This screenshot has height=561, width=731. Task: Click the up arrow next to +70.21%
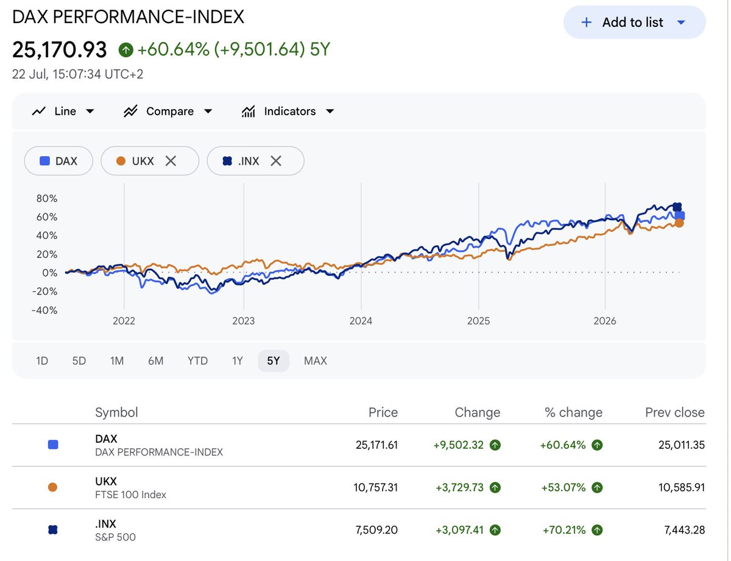pyautogui.click(x=597, y=531)
